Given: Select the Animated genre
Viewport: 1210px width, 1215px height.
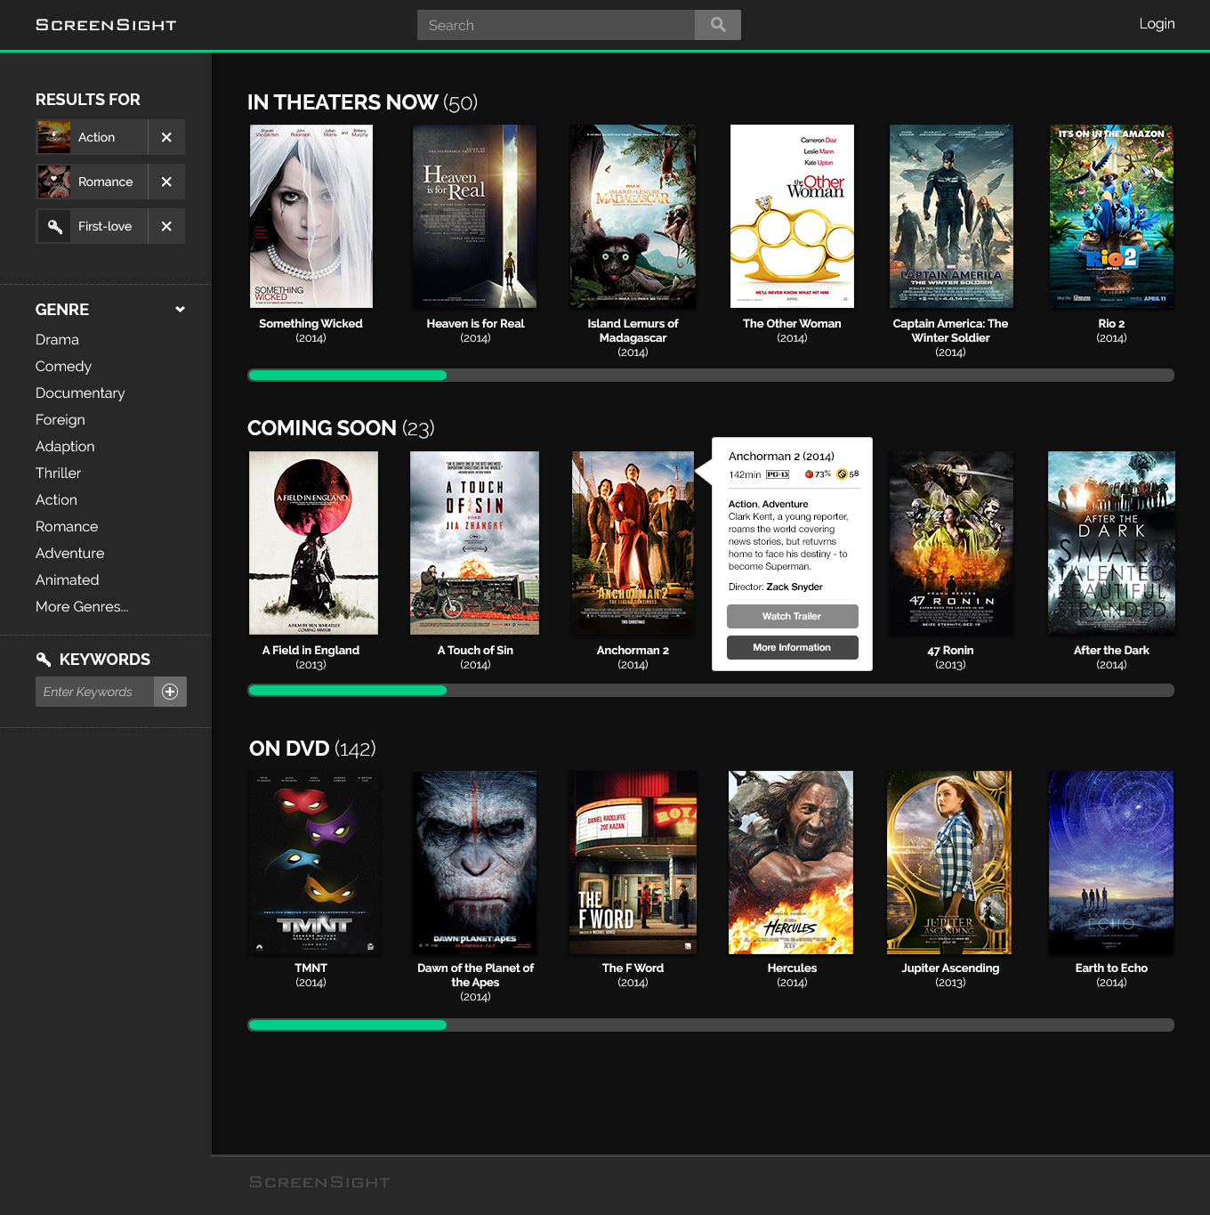Looking at the screenshot, I should coord(67,580).
